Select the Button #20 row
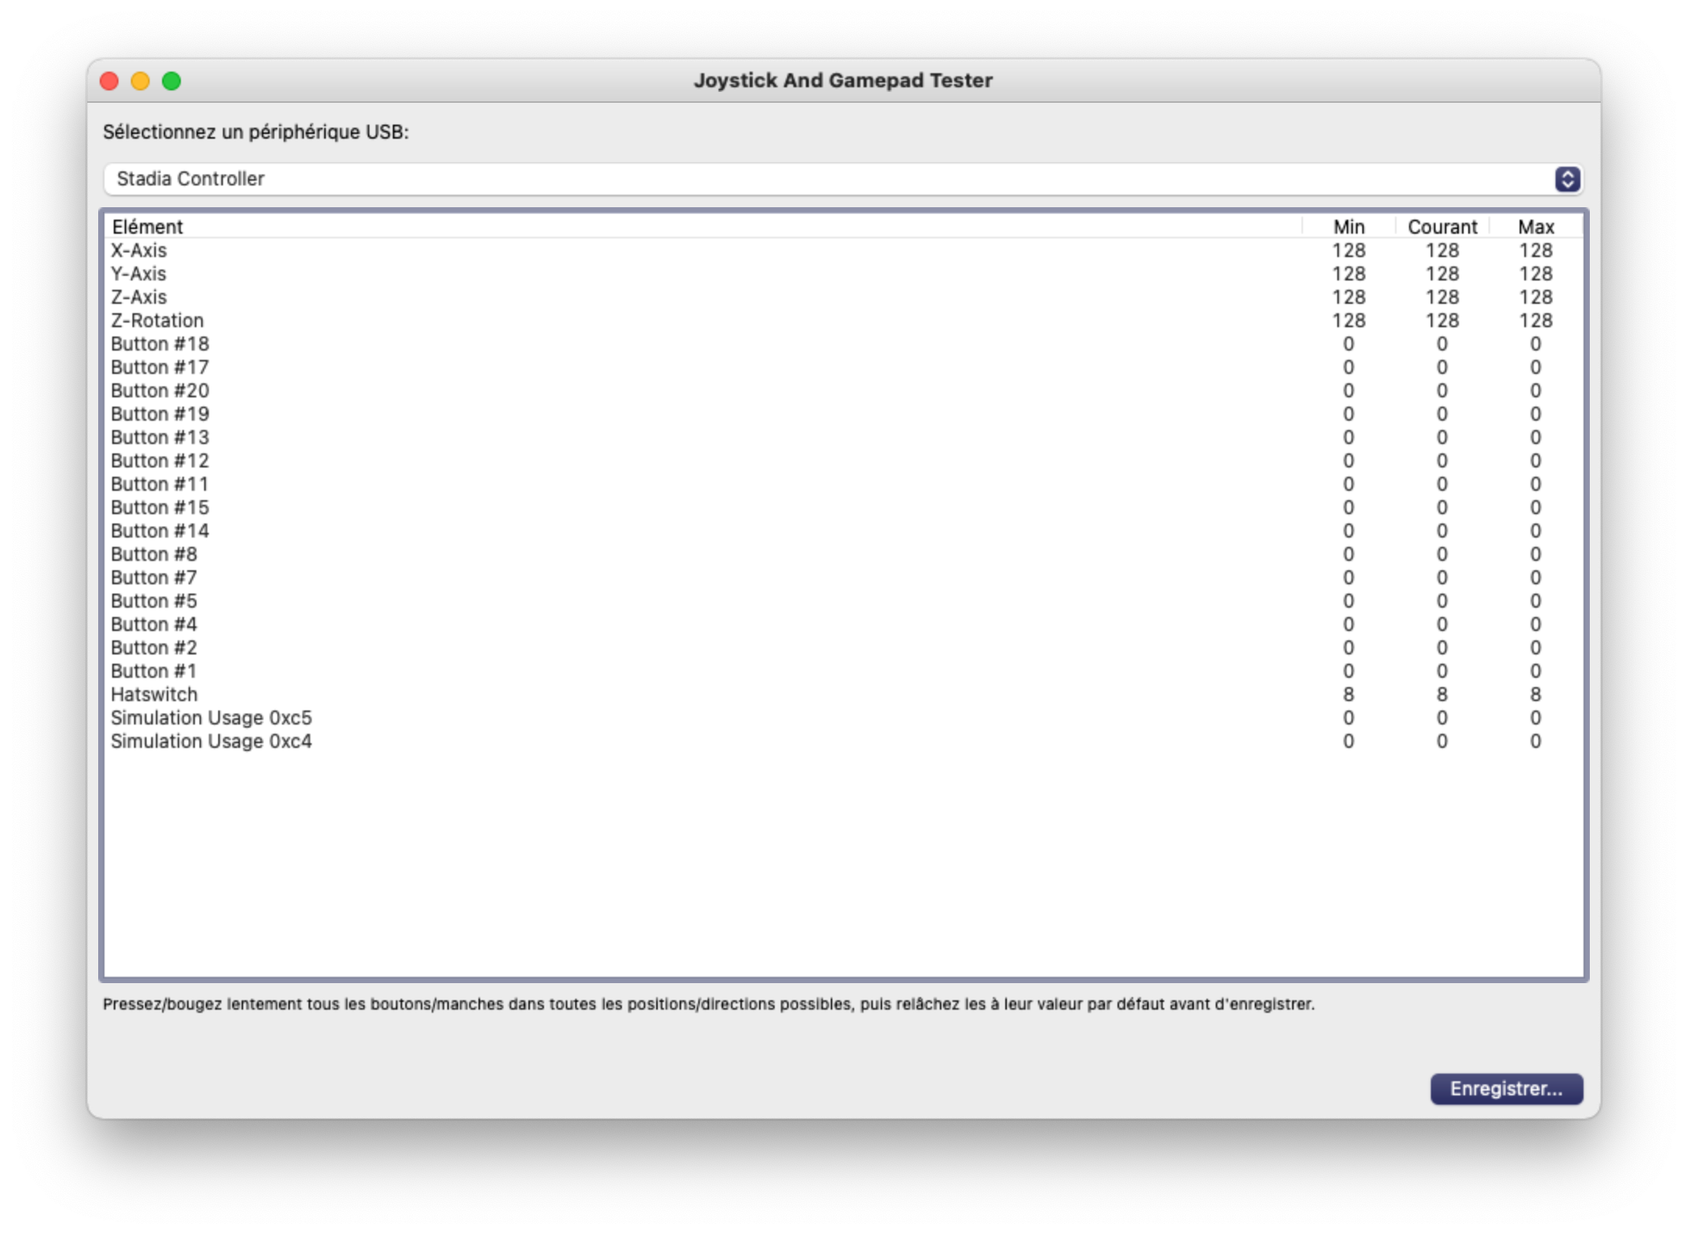Screen dimensions: 1688x1234 tap(843, 390)
